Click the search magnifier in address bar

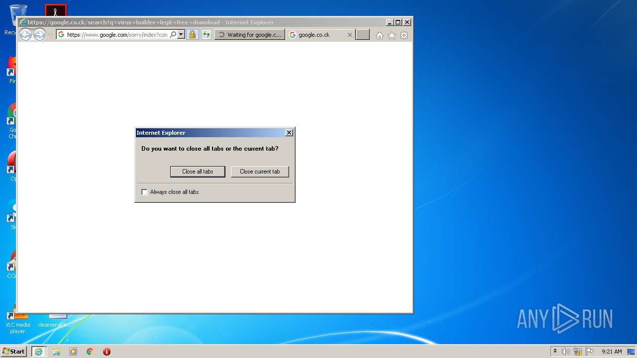pos(173,35)
